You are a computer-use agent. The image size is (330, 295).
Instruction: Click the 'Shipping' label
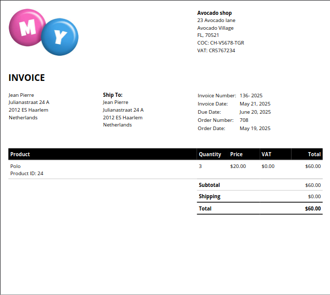tap(209, 197)
